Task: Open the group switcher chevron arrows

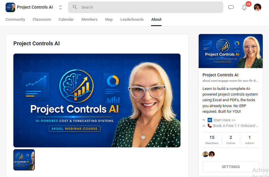Action: 60,7
